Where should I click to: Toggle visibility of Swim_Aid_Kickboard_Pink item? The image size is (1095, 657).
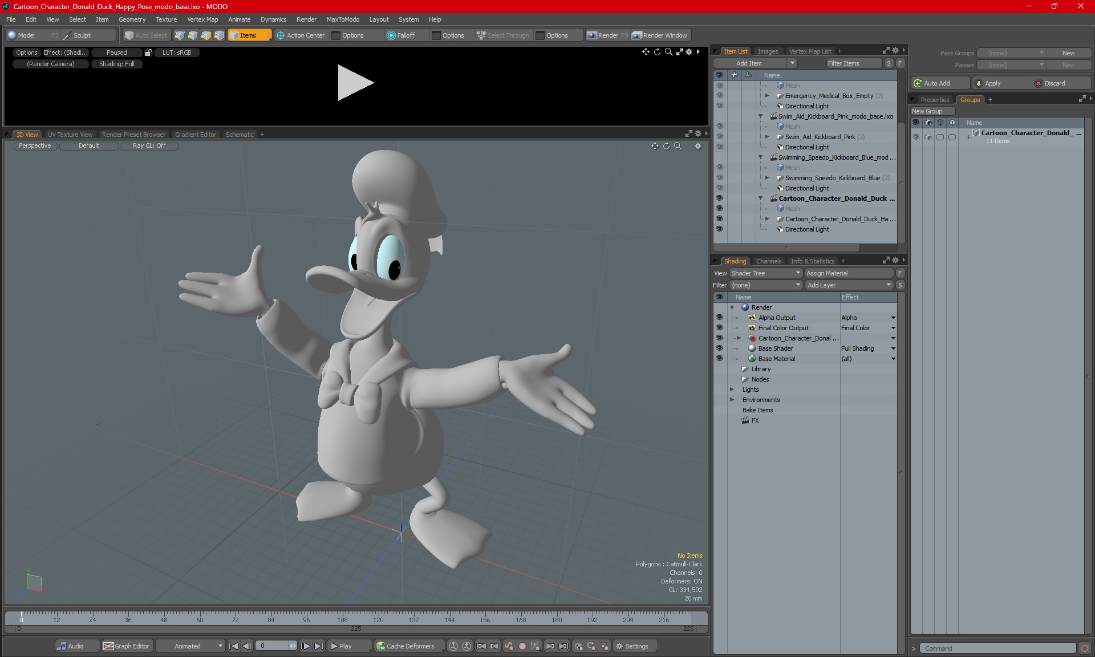tap(719, 137)
